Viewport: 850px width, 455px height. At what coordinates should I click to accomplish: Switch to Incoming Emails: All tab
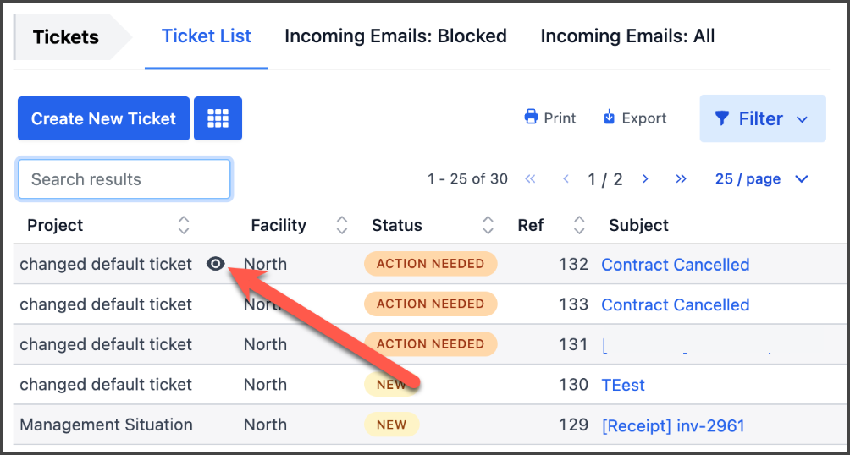point(627,36)
